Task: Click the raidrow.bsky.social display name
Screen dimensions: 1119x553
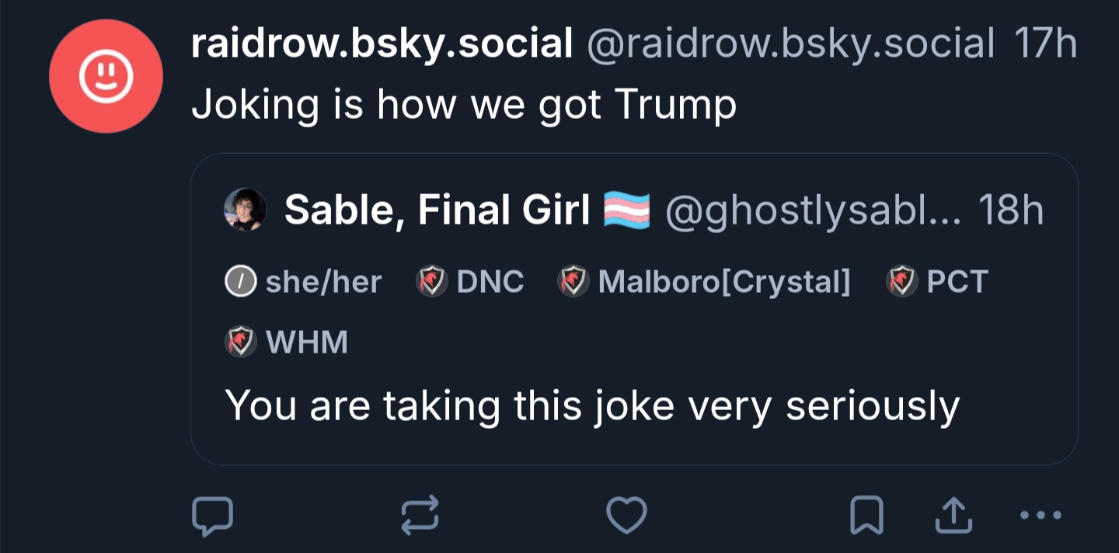Action: pos(382,43)
